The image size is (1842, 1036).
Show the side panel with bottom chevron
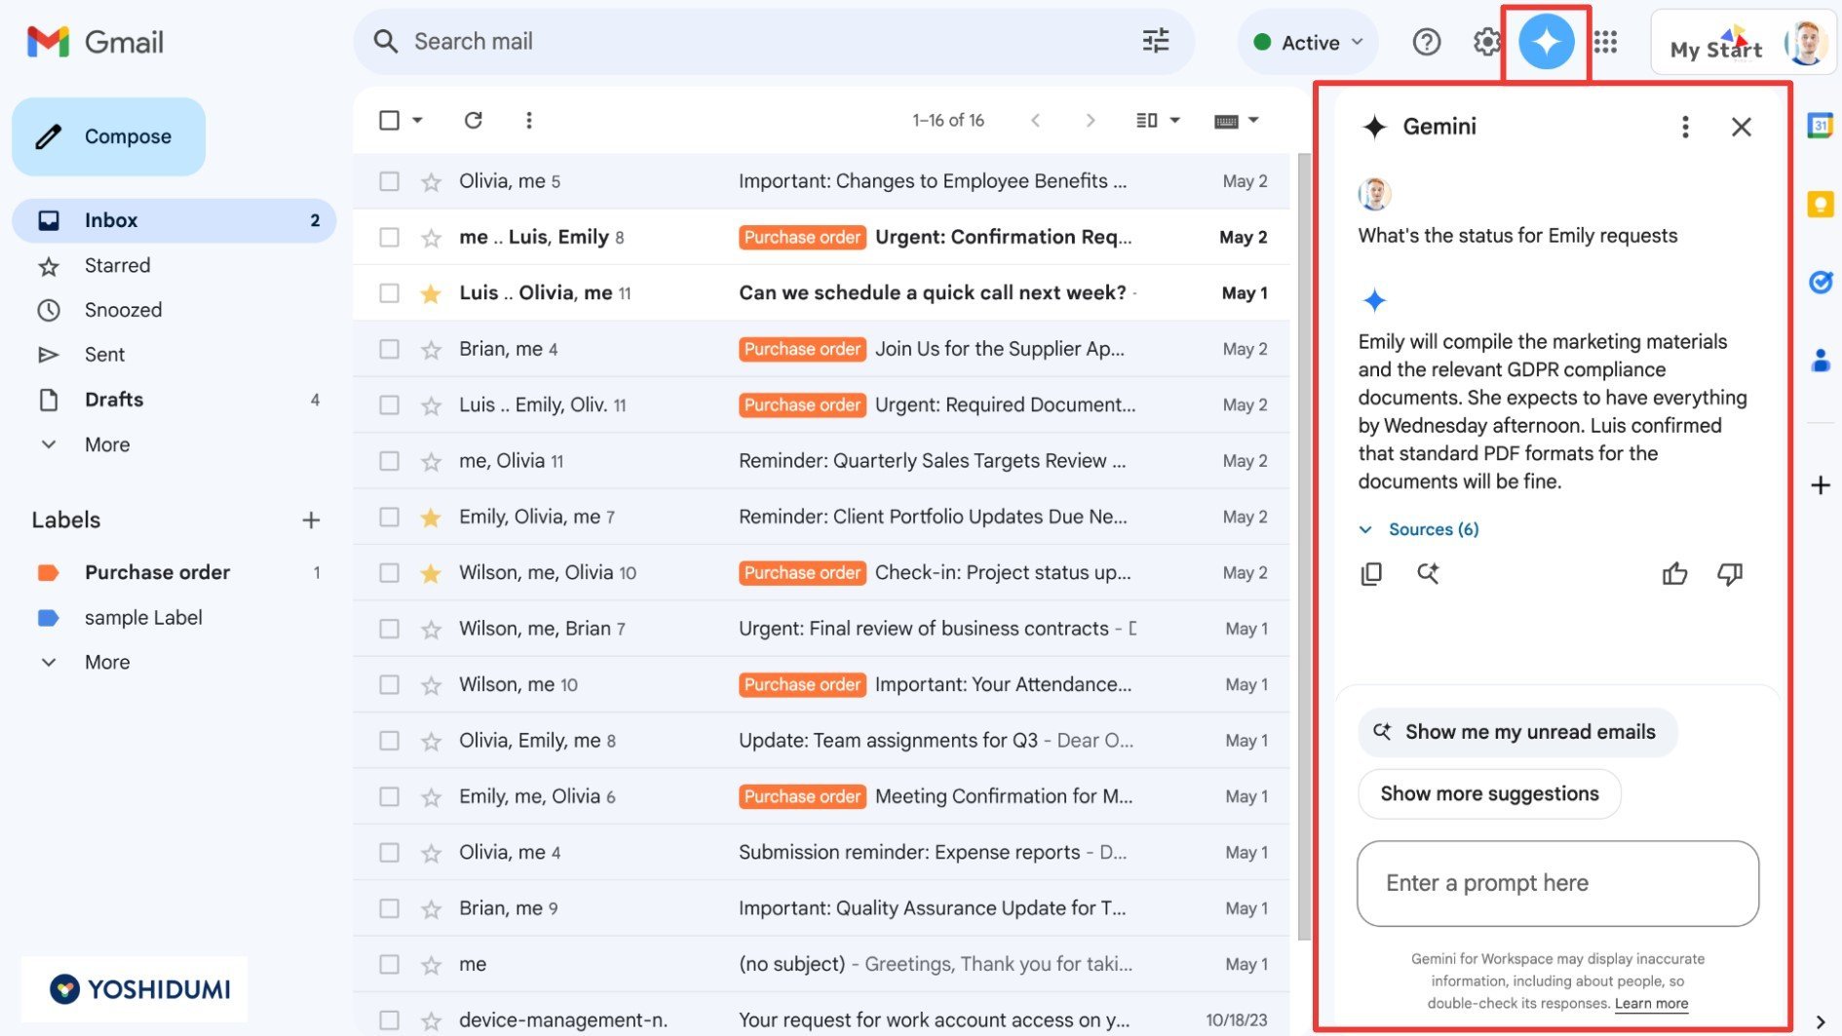[x=1820, y=1021]
